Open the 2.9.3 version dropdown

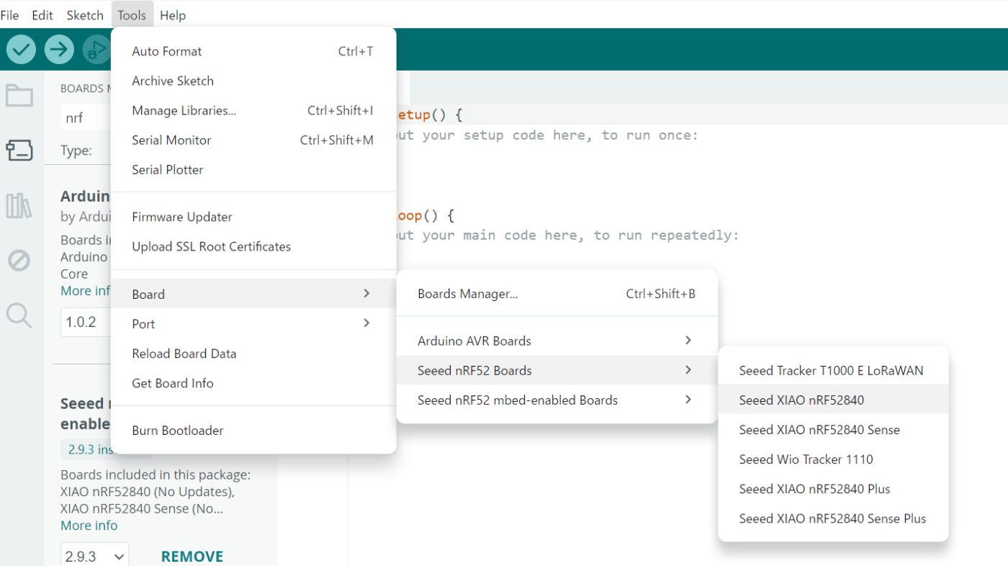coord(95,557)
